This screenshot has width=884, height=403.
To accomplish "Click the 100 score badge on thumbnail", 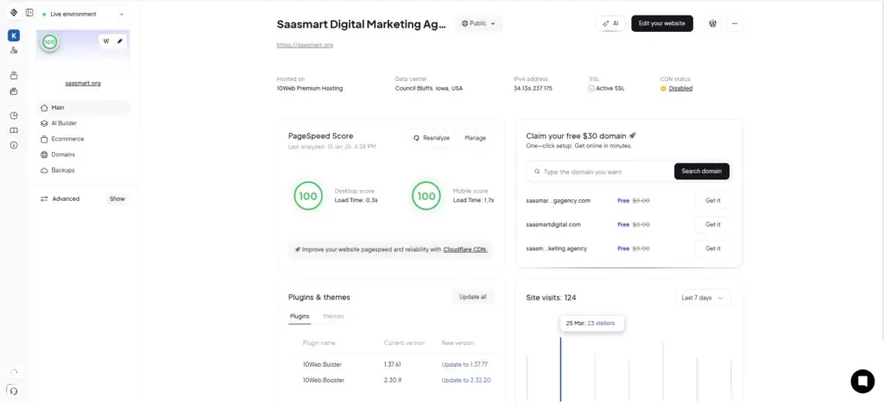I will pyautogui.click(x=50, y=42).
